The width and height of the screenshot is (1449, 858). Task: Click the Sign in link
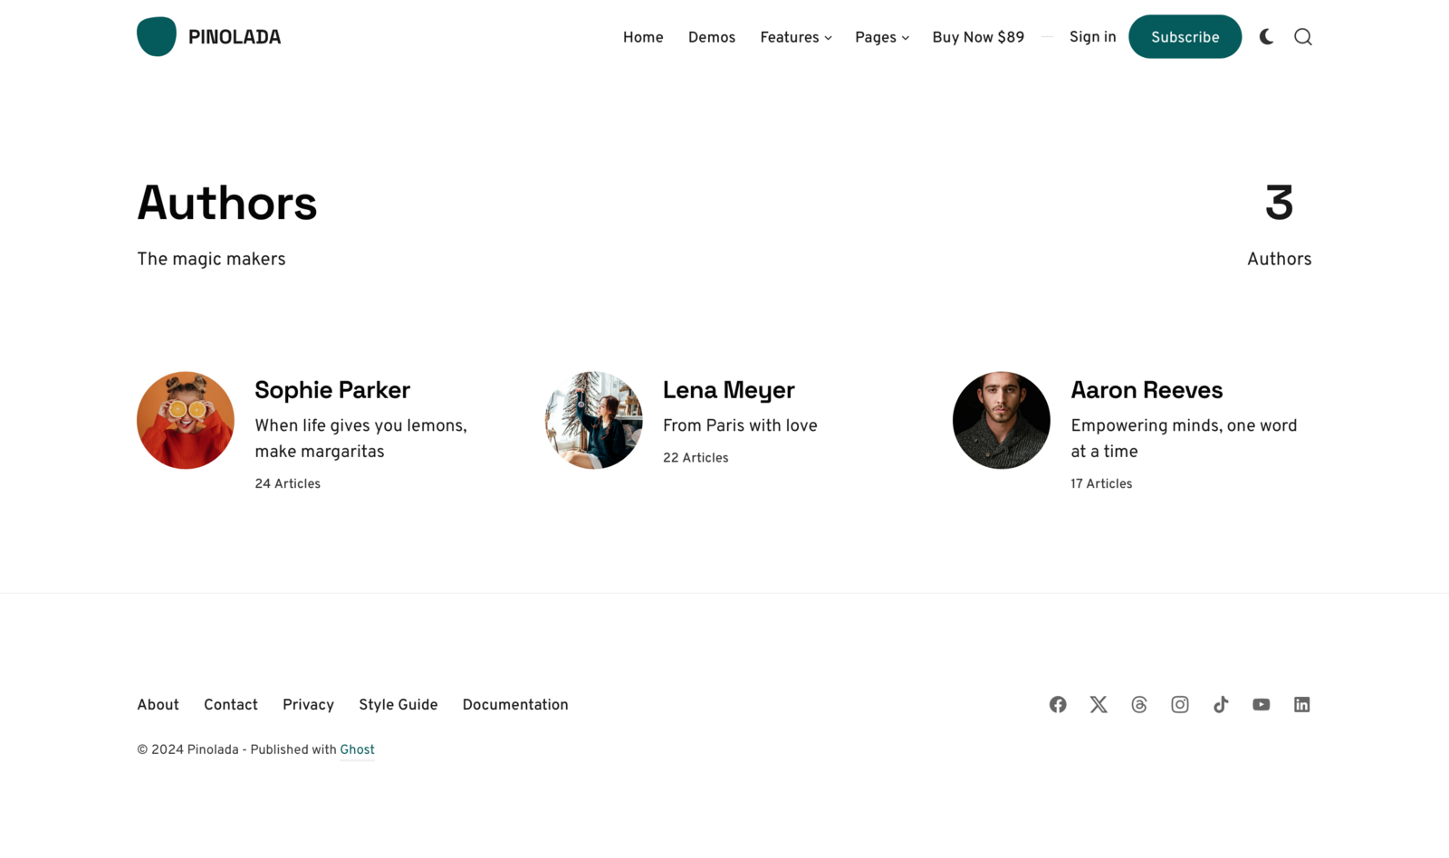[1092, 37]
